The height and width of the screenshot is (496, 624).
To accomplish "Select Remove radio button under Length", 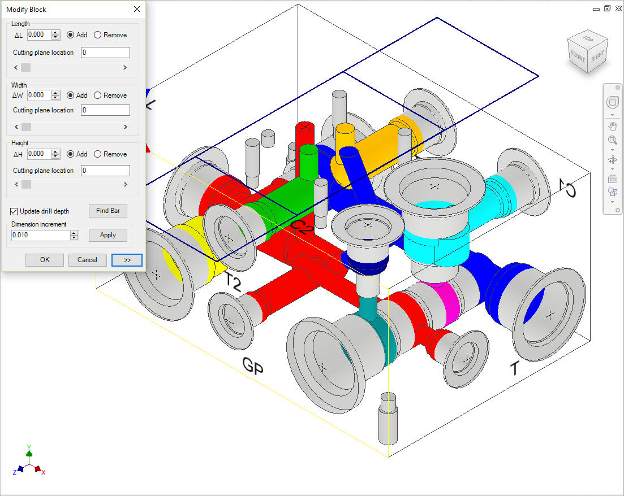I will point(97,35).
